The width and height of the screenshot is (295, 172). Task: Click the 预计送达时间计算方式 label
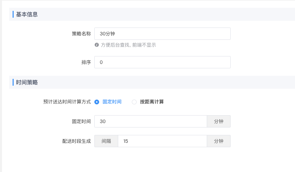[67, 102]
